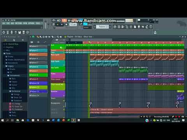The height and width of the screenshot is (140, 187).
Task: Click the speech bubble icon in the shortcut toolbar
Action: click(28, 32)
